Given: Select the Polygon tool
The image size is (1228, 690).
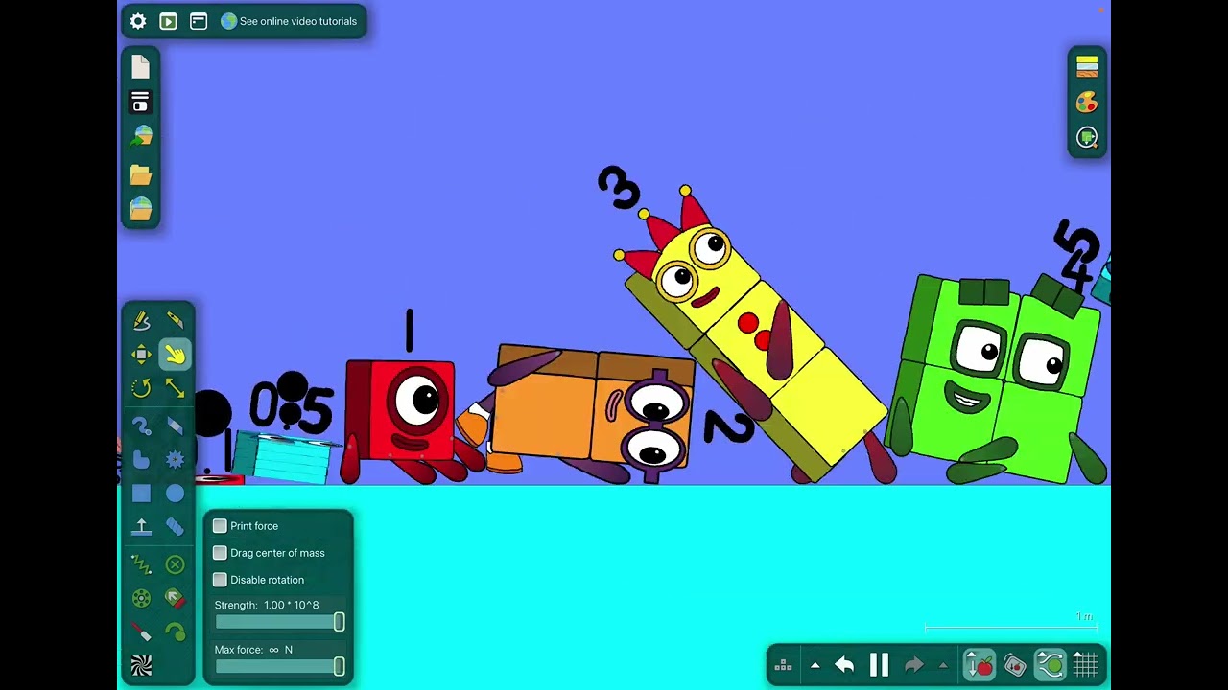Looking at the screenshot, I should (141, 460).
